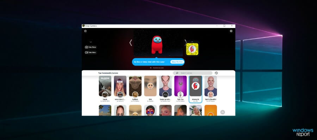Click the bald head avatar on Bald is Beautiful
Viewport: 317px width, 140px height.
(211, 94)
